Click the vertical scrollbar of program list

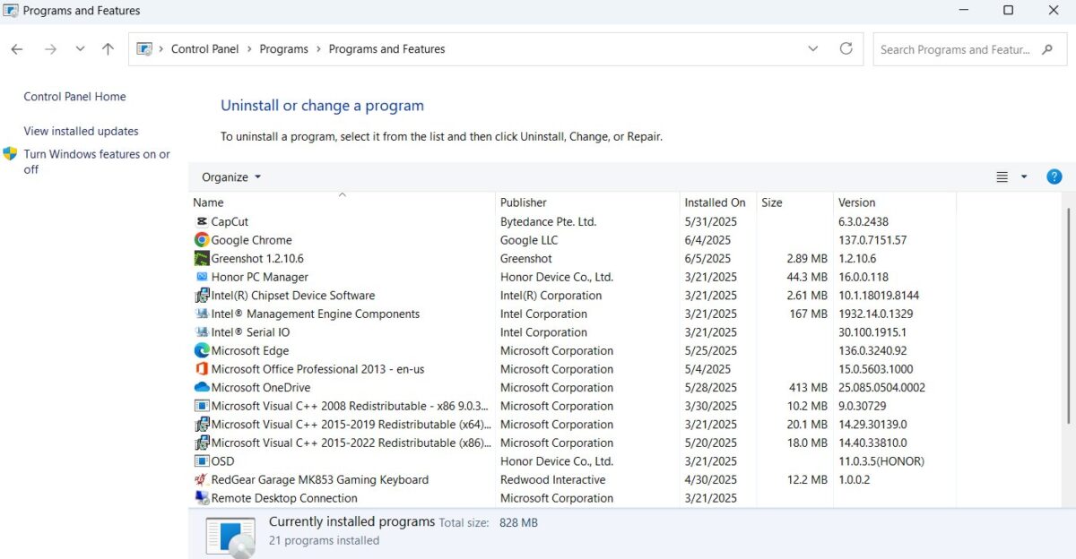[x=1067, y=314]
